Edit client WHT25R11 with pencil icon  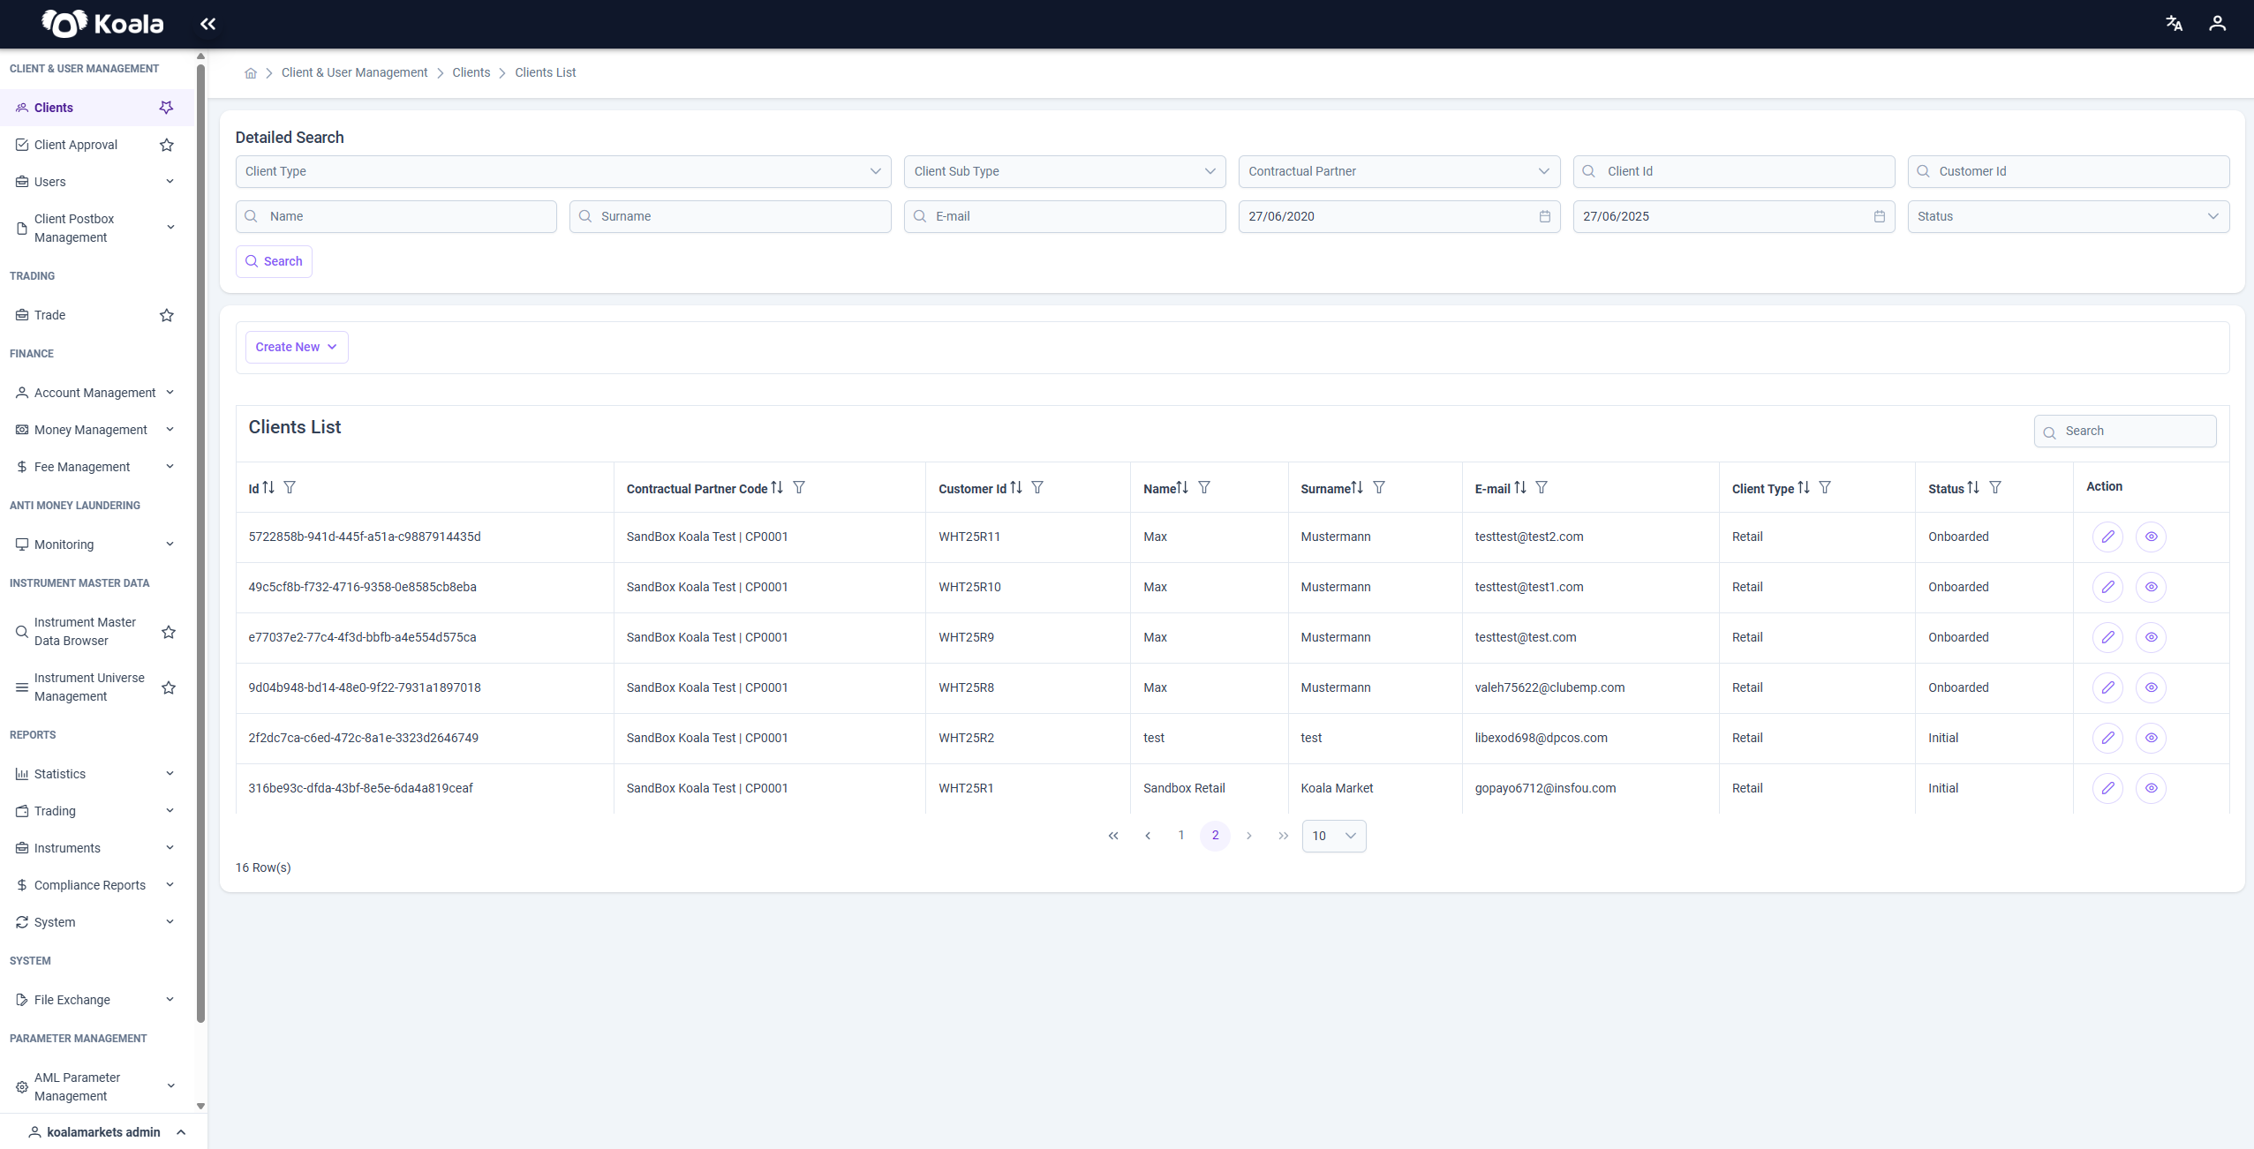(2107, 537)
